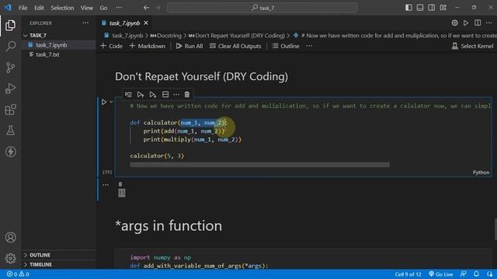Toggle the secondary sidebar layout icon
The image size is (497, 279).
tap(432, 8)
